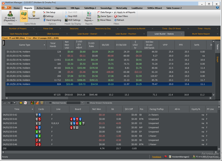
Task: Click PS and 888 (PlayerAlias) in status bar
Action: [x=205, y=157]
